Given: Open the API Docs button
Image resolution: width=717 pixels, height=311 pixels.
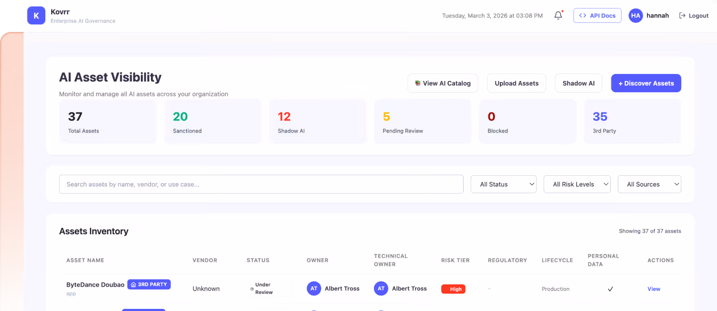Looking at the screenshot, I should pyautogui.click(x=597, y=15).
